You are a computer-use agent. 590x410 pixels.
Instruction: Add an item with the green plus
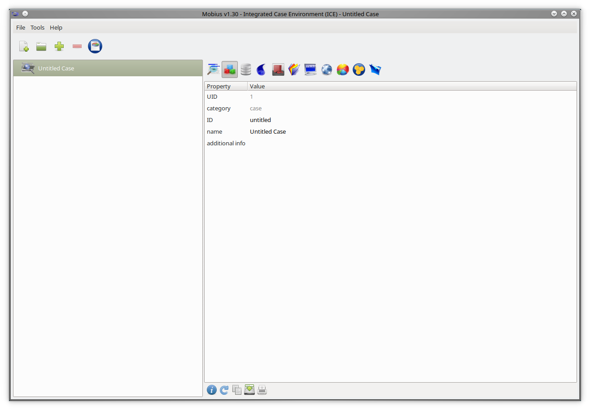click(59, 46)
